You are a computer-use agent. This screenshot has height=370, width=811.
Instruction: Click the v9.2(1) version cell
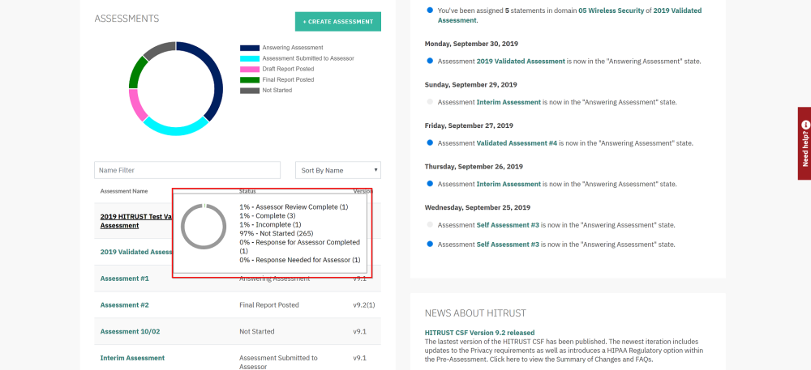(x=364, y=305)
